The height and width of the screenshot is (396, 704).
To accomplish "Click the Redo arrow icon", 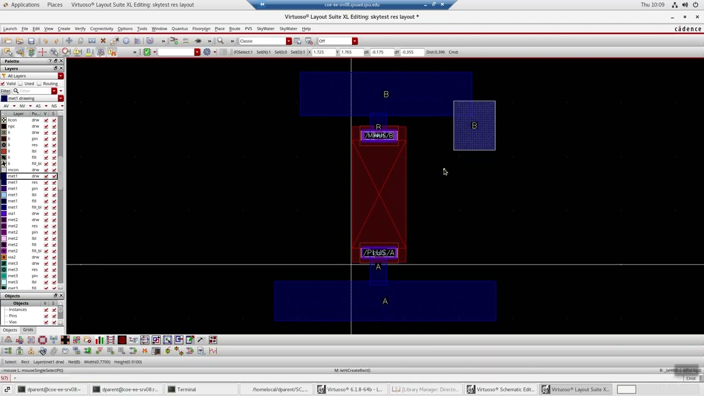I will pyautogui.click(x=57, y=41).
